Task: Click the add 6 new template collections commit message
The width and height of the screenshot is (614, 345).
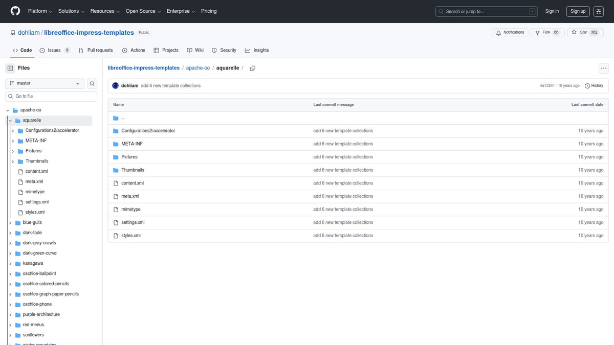Action: (171, 86)
